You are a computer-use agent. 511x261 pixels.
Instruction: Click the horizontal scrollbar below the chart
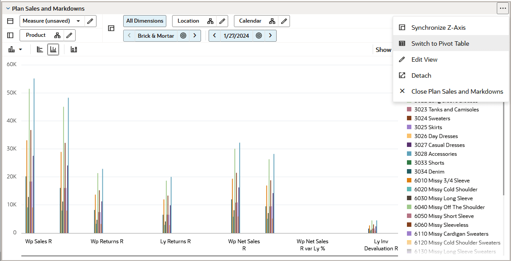[x=209, y=256]
